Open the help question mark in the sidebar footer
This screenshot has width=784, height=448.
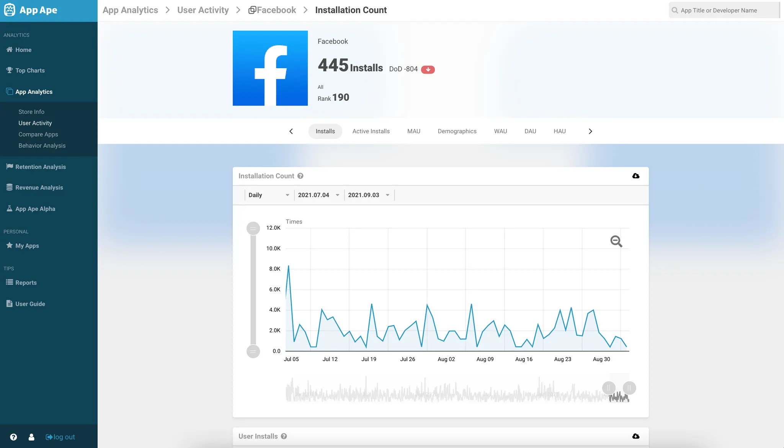[x=13, y=437]
